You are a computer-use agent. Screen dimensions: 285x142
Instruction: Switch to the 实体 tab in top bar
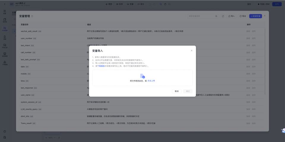pyautogui.click(x=118, y=4)
